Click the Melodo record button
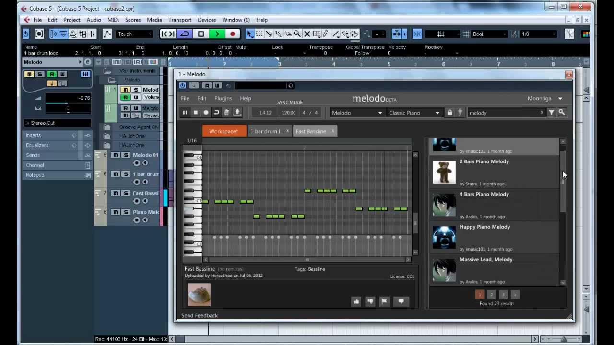This screenshot has height=345, width=614. point(206,113)
